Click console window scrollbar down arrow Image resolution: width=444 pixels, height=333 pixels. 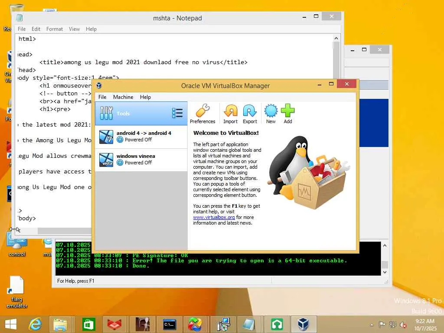coord(385,272)
